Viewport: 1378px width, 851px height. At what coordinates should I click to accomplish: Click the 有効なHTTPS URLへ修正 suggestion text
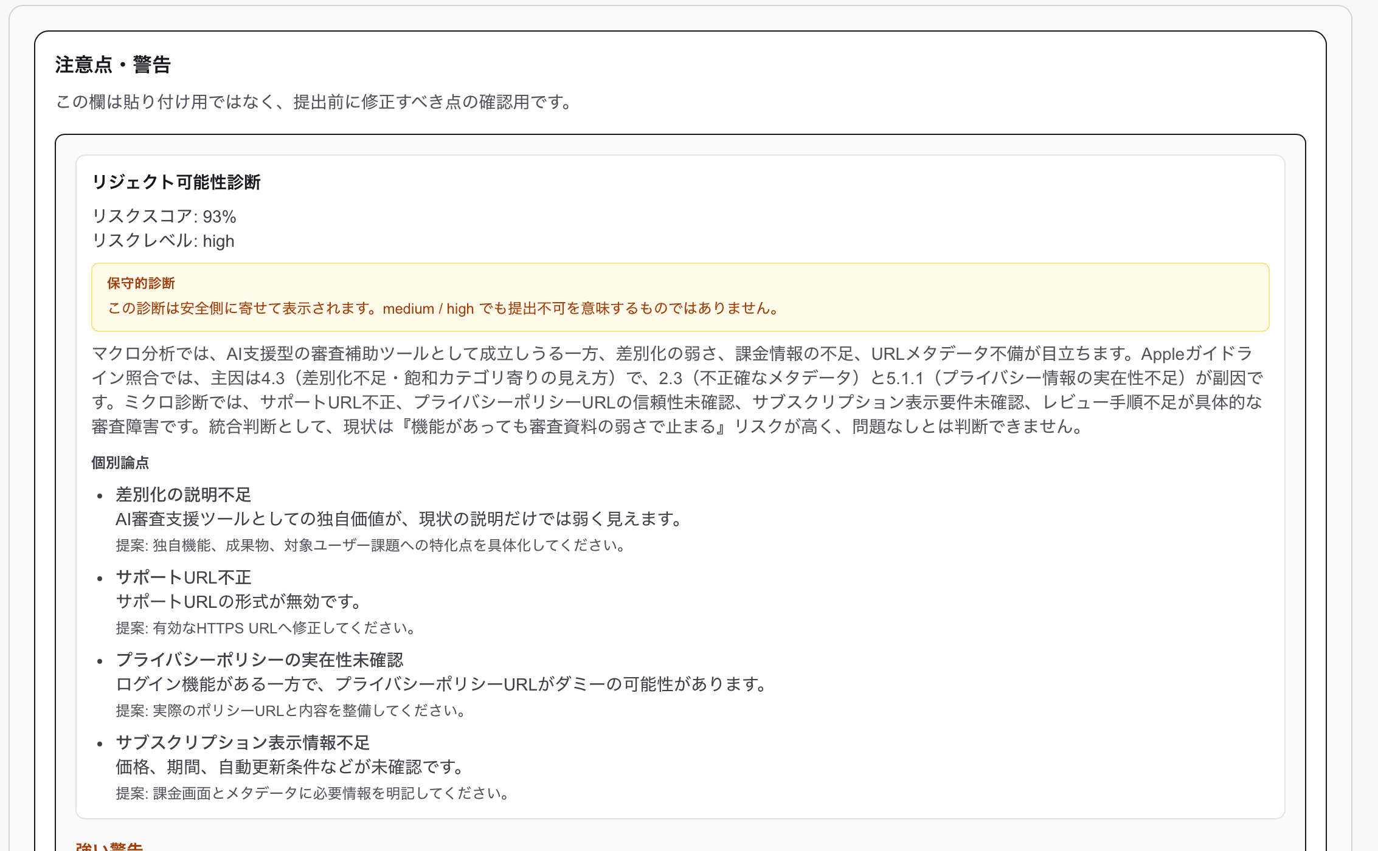266,629
